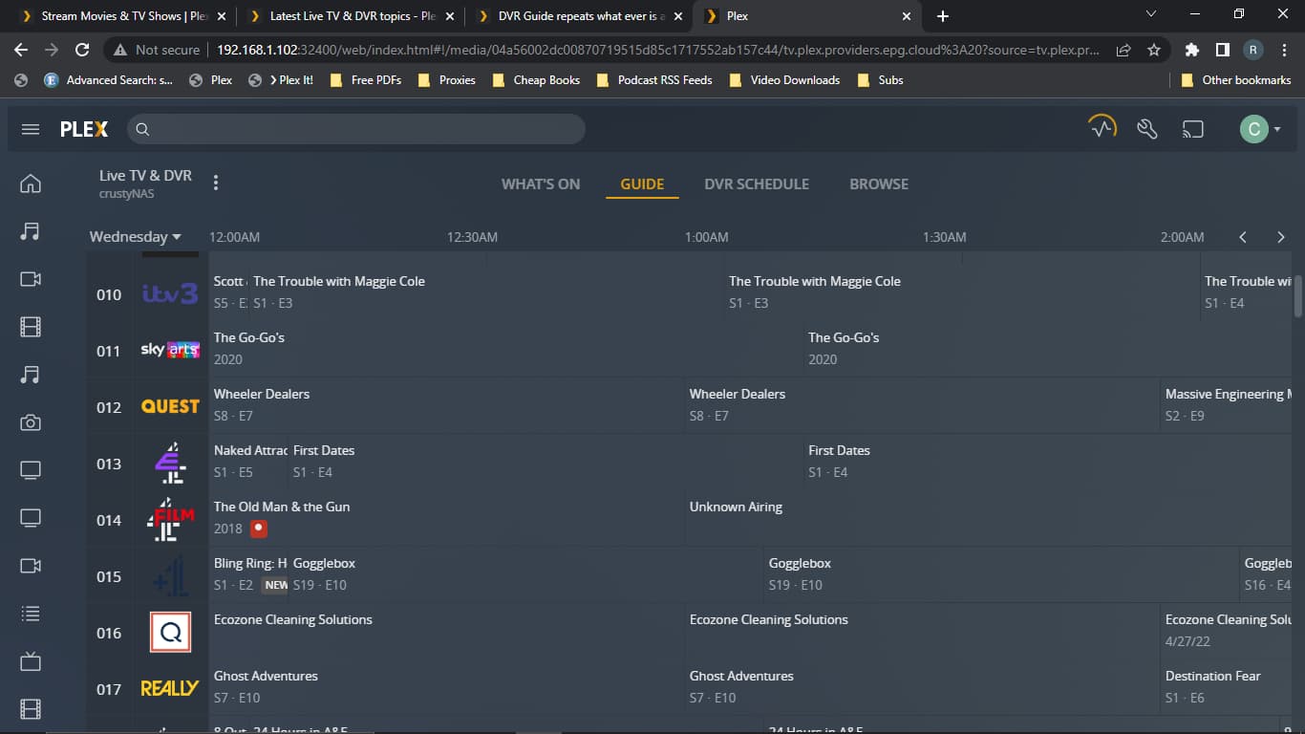
Task: Open the Video Downloads bookmark folder
Action: 783,80
